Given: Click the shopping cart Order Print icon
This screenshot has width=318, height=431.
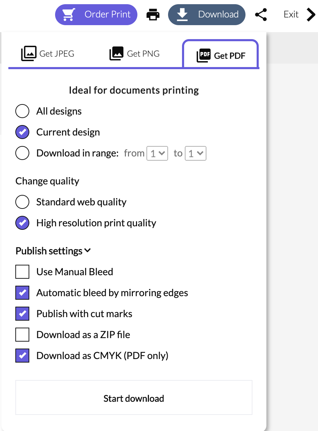Looking at the screenshot, I should click(69, 15).
